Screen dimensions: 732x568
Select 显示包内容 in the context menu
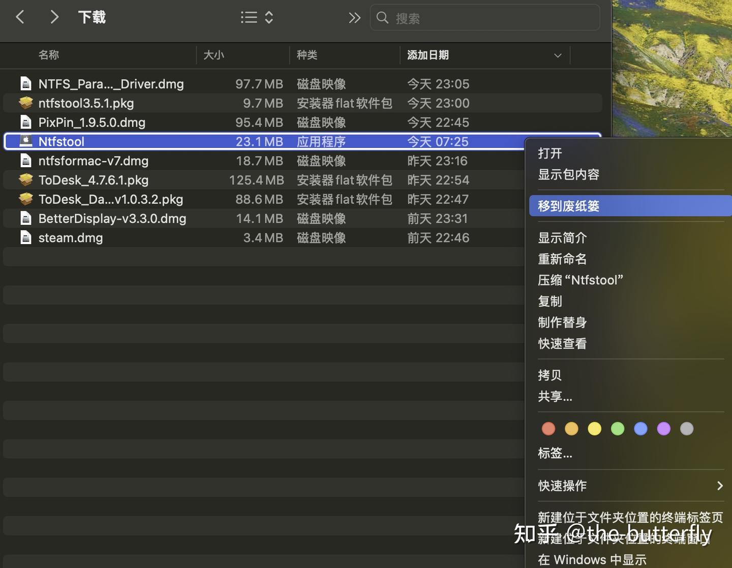click(x=569, y=174)
